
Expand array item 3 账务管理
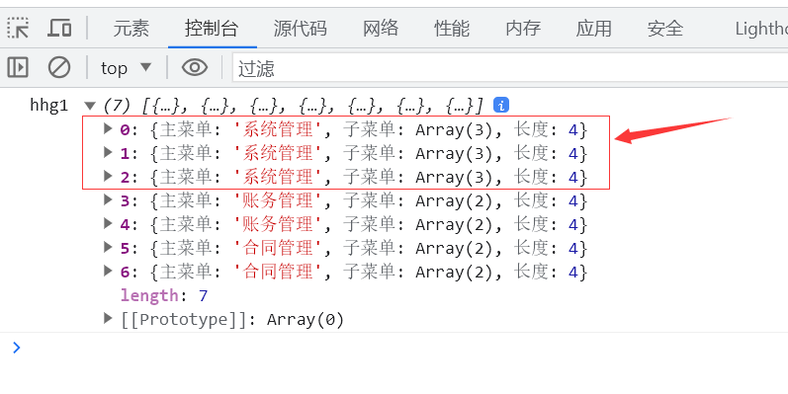pos(108,199)
